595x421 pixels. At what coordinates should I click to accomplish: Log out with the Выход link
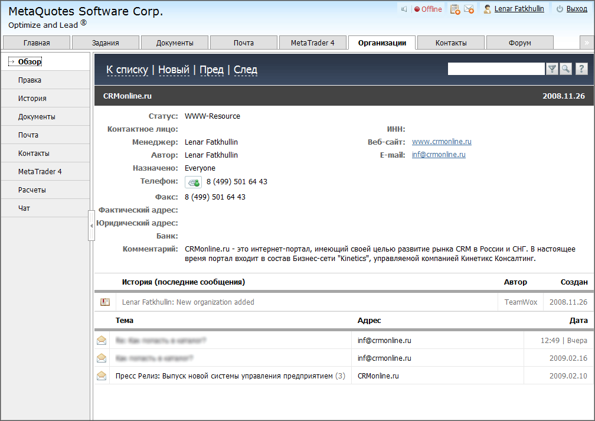[x=577, y=9]
